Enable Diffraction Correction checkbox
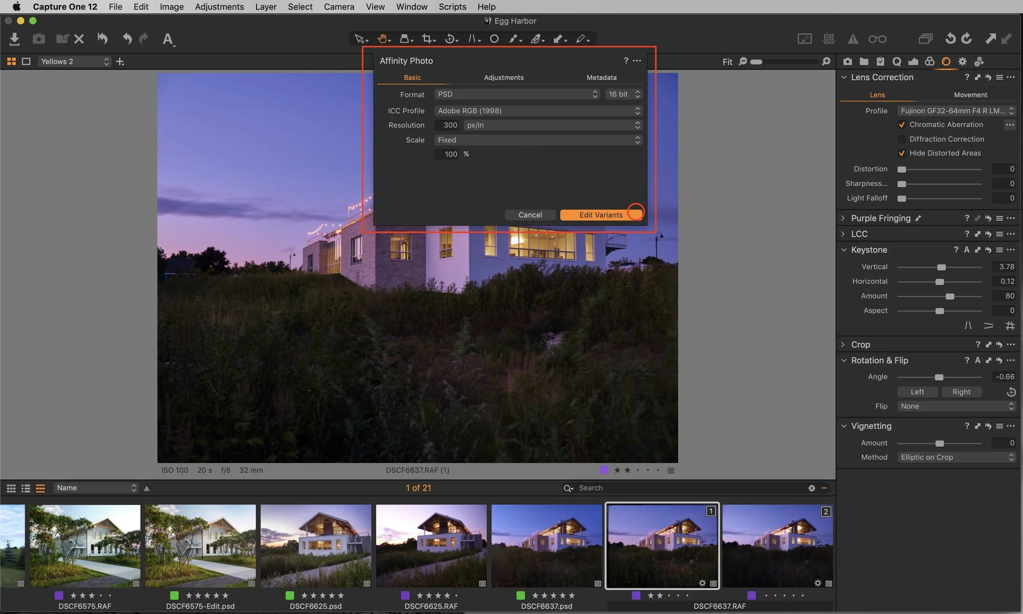Viewport: 1023px width, 614px height. click(x=901, y=139)
